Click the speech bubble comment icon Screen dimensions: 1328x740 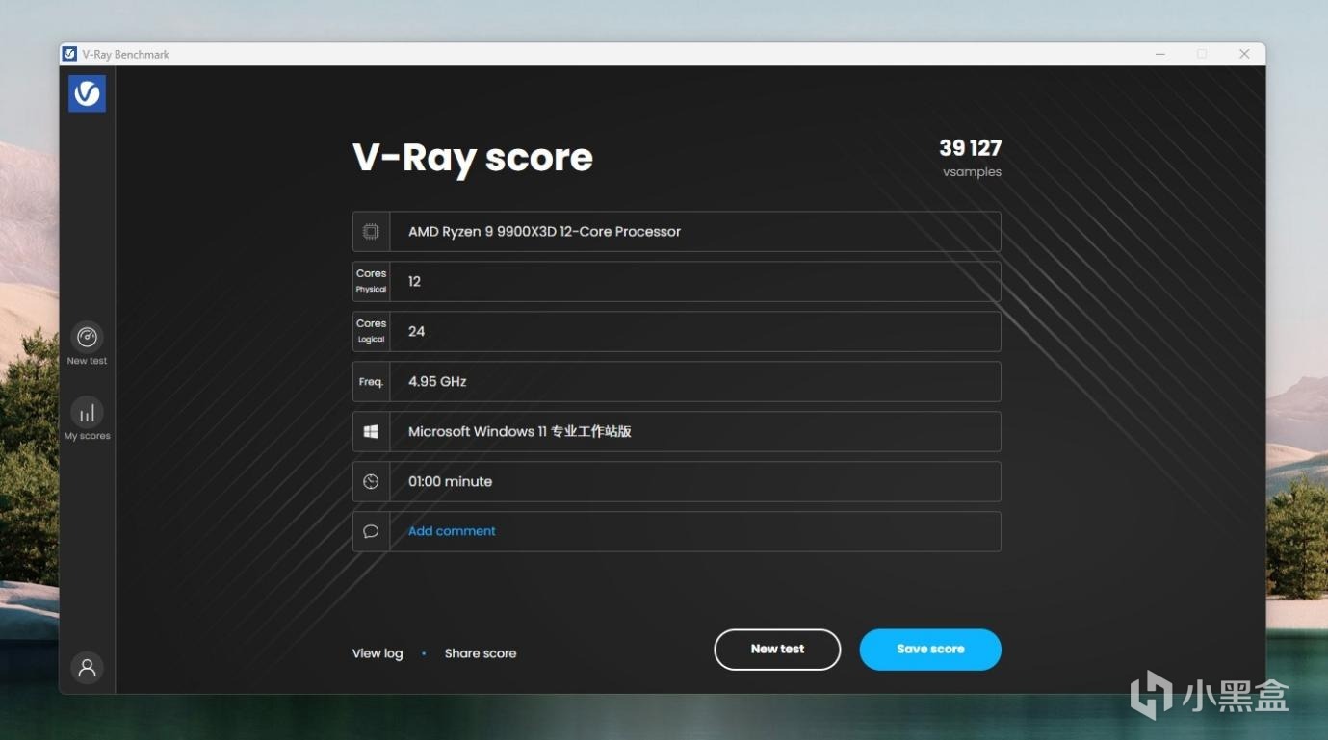pyautogui.click(x=371, y=532)
